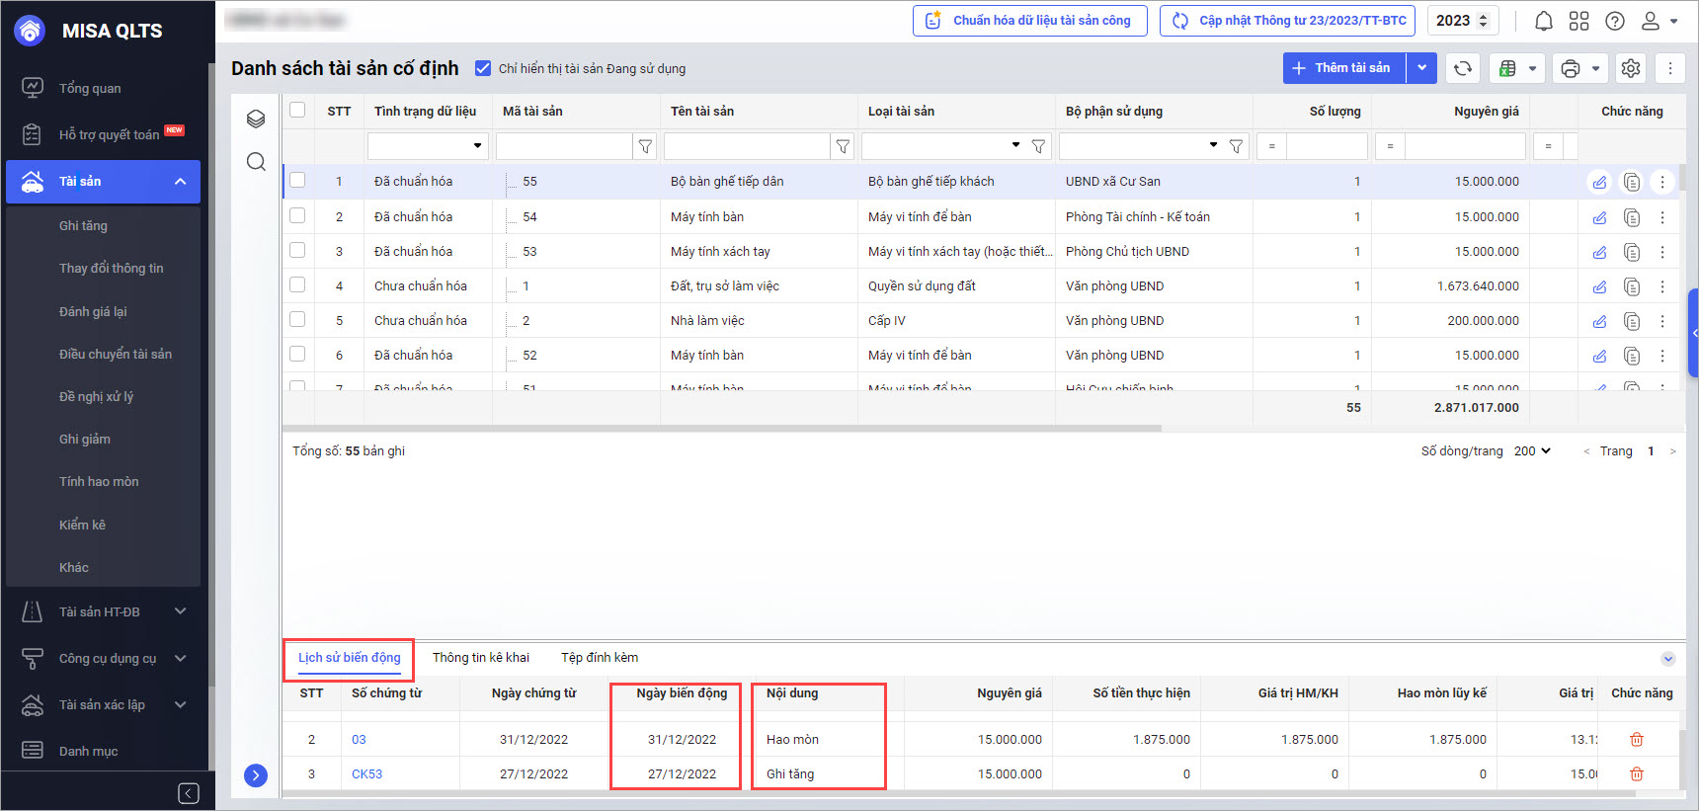Click Chuẩn hóa dữ liệu tài sản công button
Screen dimensions: 1699x811
click(x=1029, y=21)
